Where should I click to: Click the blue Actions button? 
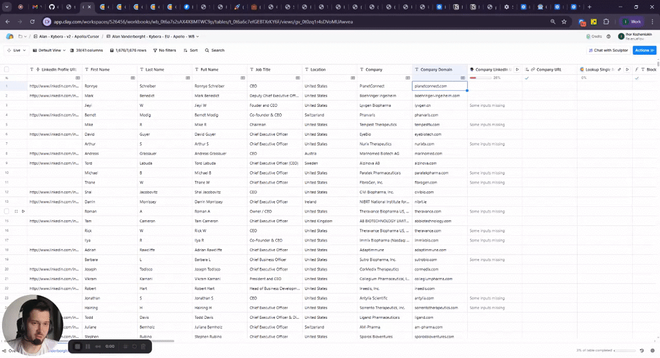point(644,50)
